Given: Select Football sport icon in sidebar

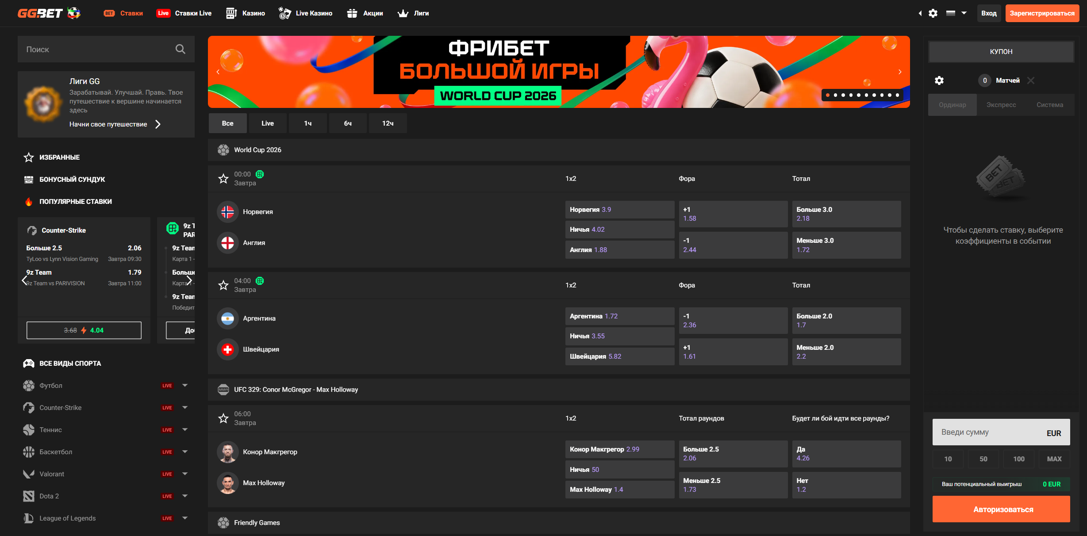Looking at the screenshot, I should [29, 386].
